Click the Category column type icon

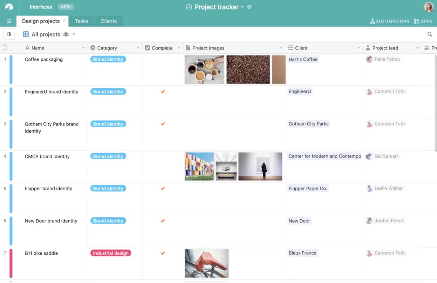click(93, 48)
